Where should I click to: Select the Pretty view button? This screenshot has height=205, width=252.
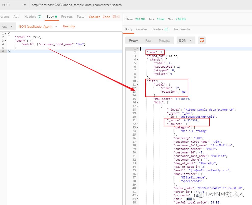click(x=134, y=40)
